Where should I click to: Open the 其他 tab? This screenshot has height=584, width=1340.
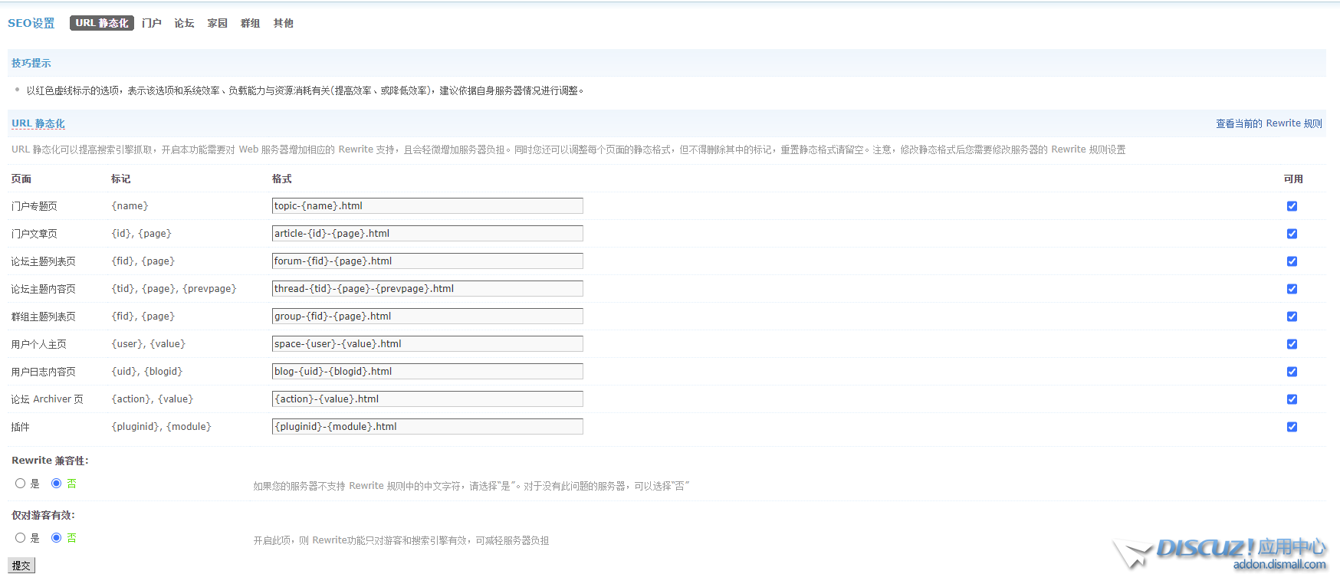[x=283, y=23]
